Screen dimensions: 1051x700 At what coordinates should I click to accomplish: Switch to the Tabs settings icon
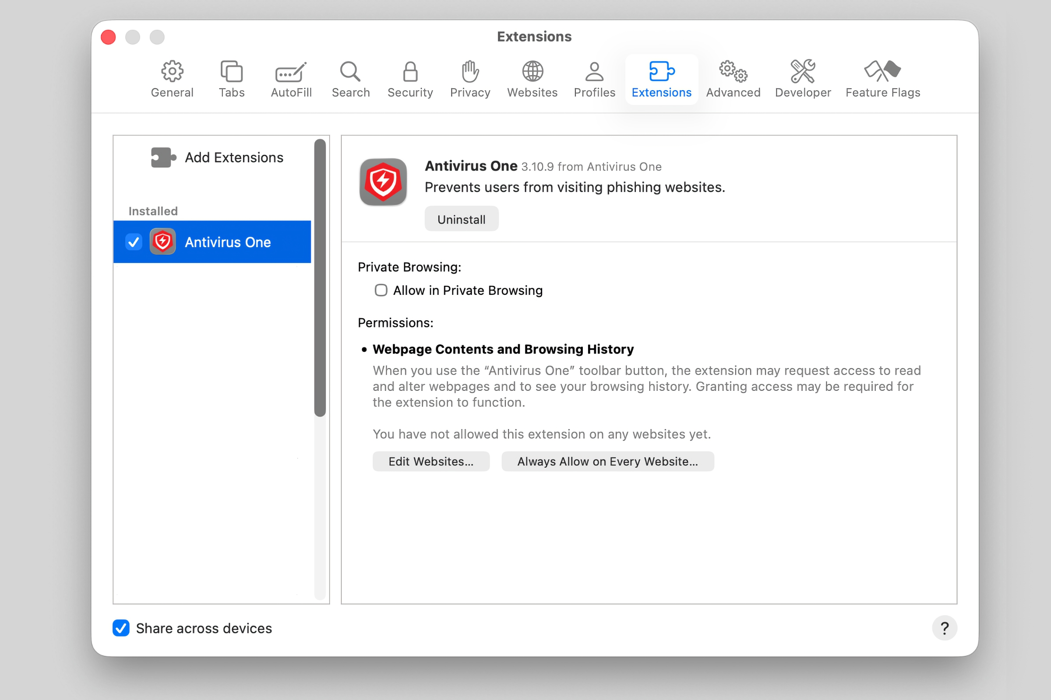coord(231,80)
